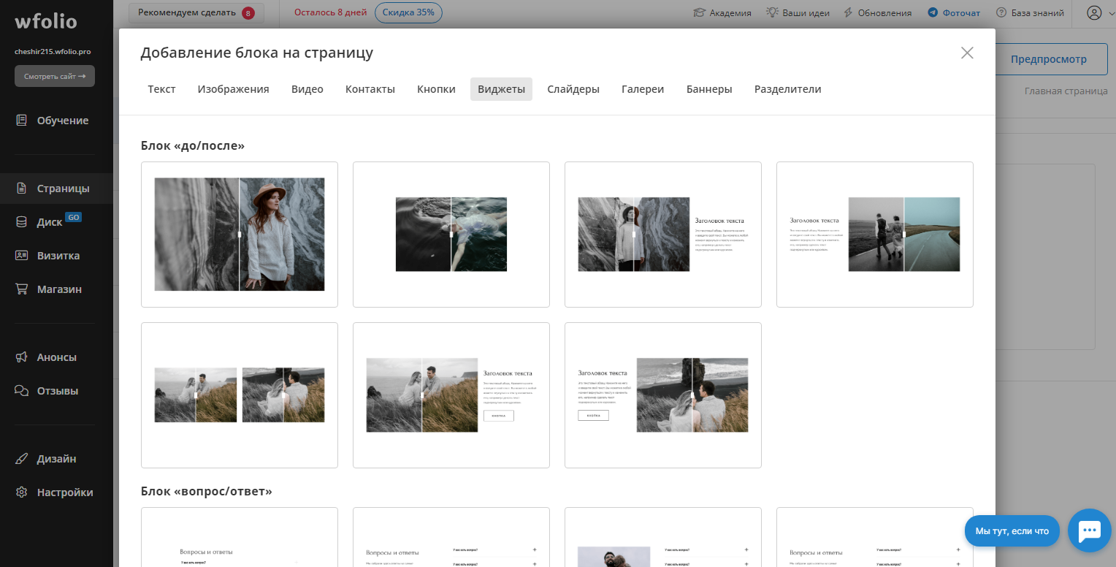This screenshot has height=567, width=1116.
Task: Choose question/answer block with photo
Action: (663, 537)
